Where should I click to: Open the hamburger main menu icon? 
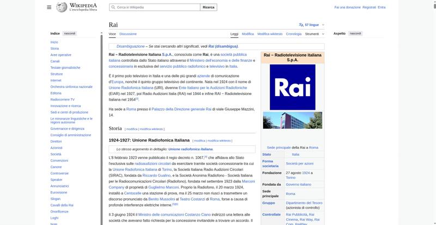(x=49, y=7)
